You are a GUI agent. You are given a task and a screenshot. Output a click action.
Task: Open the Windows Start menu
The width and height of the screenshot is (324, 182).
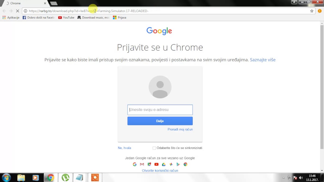[6, 178]
